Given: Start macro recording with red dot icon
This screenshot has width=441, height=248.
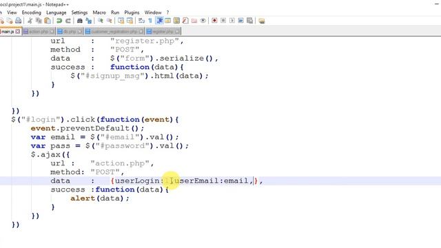Looking at the screenshot, I should pos(214,21).
